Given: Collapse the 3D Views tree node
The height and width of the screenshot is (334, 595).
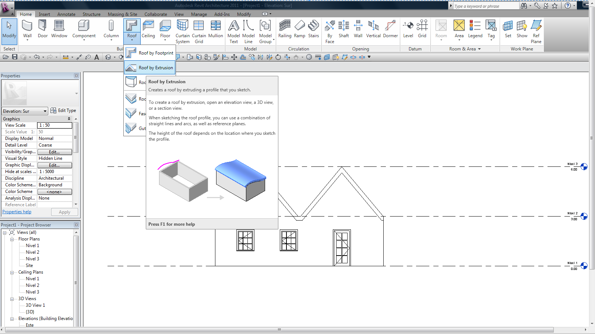Looking at the screenshot, I should (12, 299).
